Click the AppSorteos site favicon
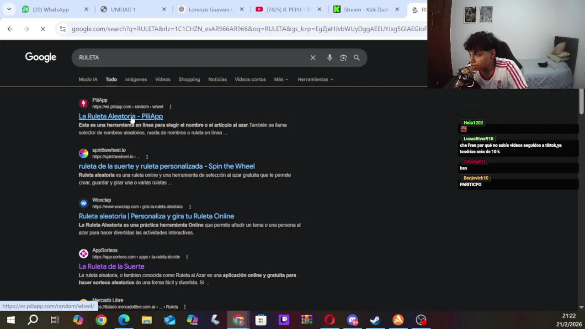Image resolution: width=585 pixels, height=329 pixels. point(83,254)
